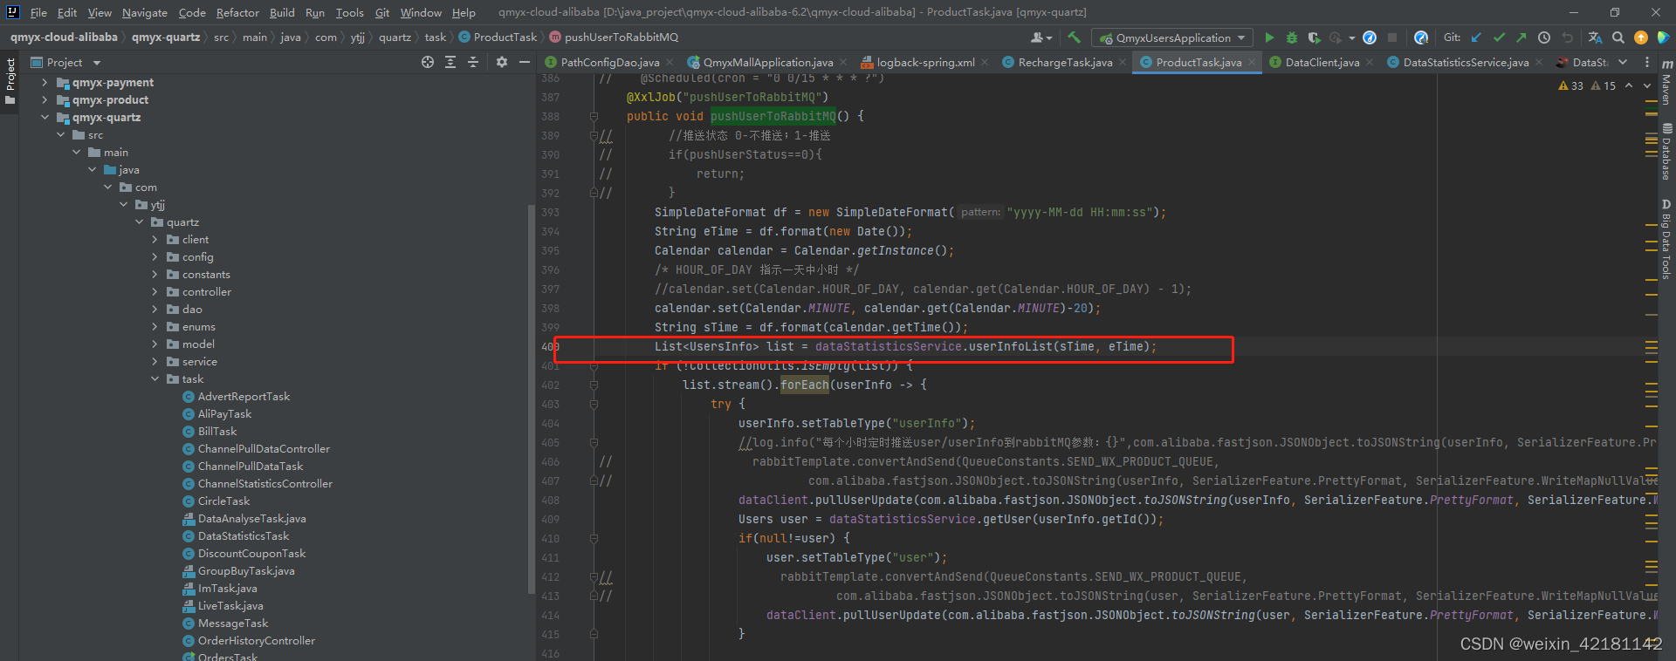
Task: Start debugging with the bug icon
Action: click(1292, 37)
